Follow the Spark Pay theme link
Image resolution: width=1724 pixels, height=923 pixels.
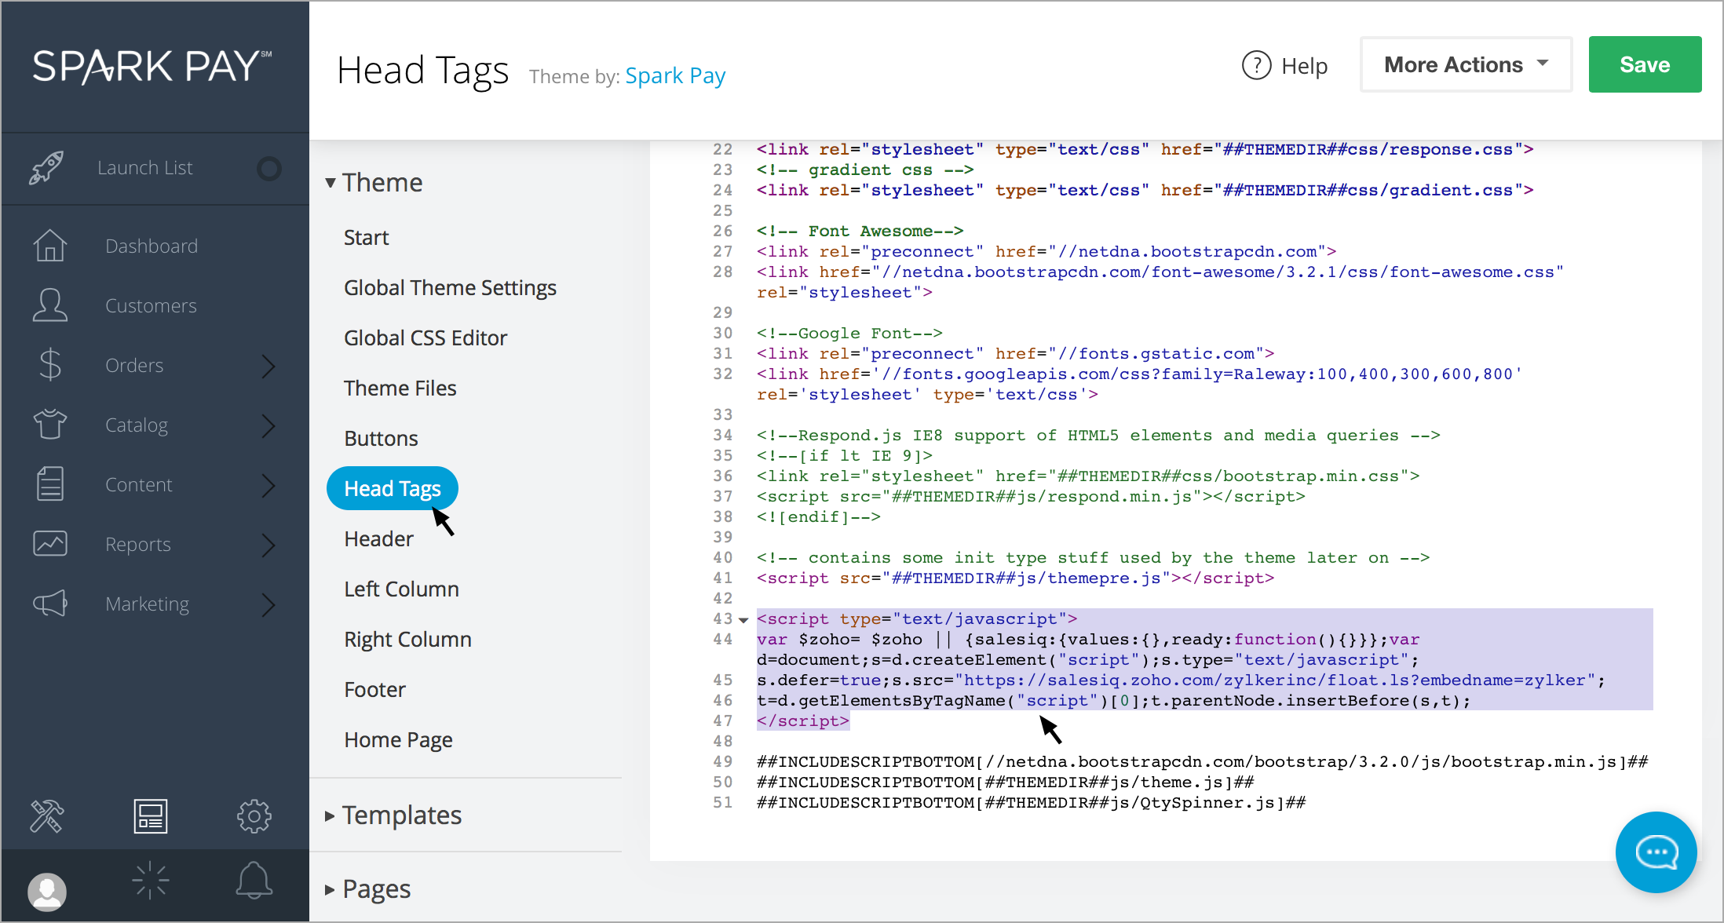pyautogui.click(x=675, y=75)
